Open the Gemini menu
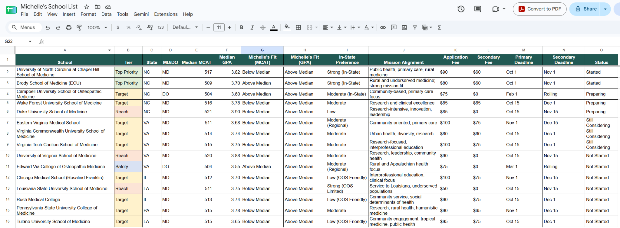Viewport: 620px width, 228px height. point(141,14)
